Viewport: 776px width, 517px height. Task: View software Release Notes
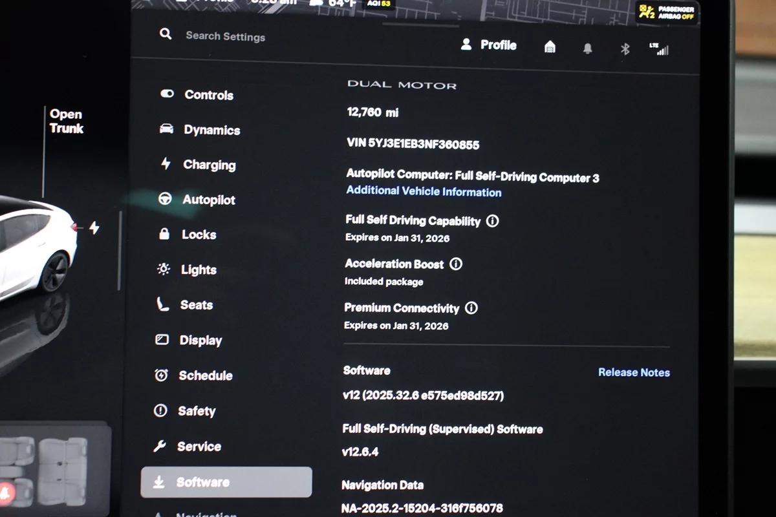click(x=633, y=372)
